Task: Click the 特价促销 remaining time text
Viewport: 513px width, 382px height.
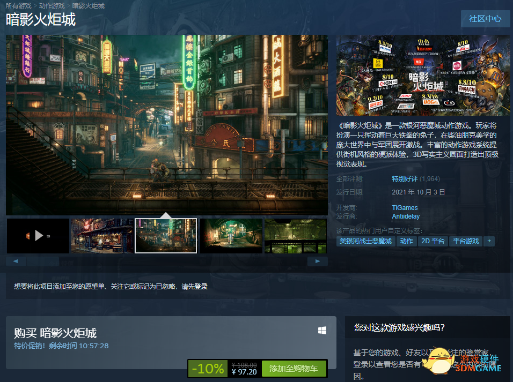Action: (x=61, y=346)
